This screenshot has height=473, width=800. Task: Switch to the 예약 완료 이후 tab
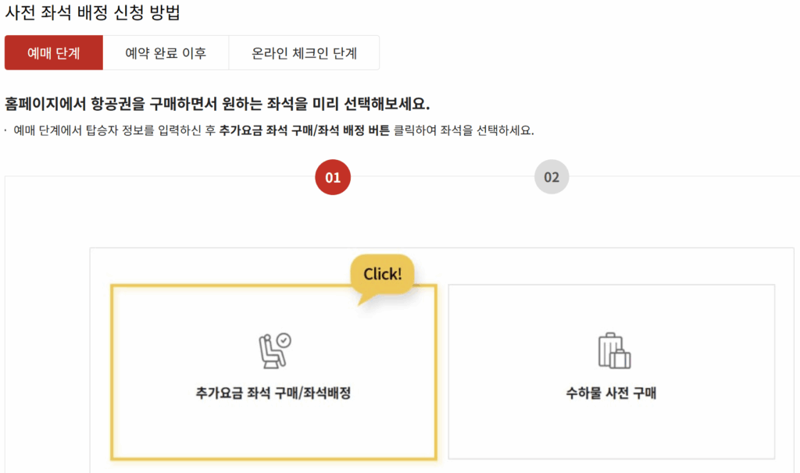pos(166,52)
